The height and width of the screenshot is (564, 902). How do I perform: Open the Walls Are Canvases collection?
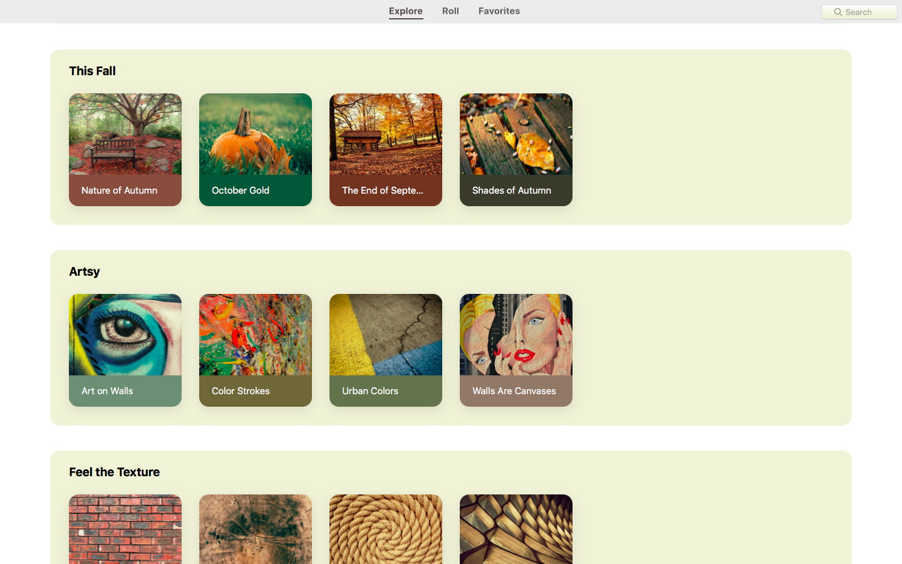(x=516, y=350)
